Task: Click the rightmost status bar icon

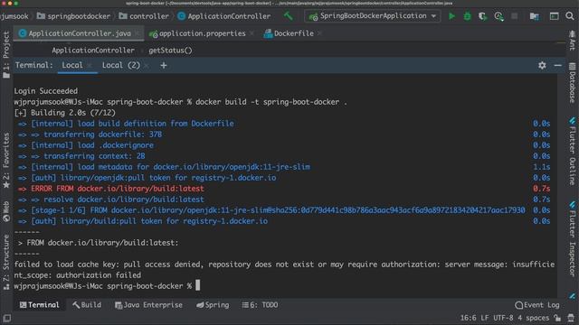Action: [571, 318]
